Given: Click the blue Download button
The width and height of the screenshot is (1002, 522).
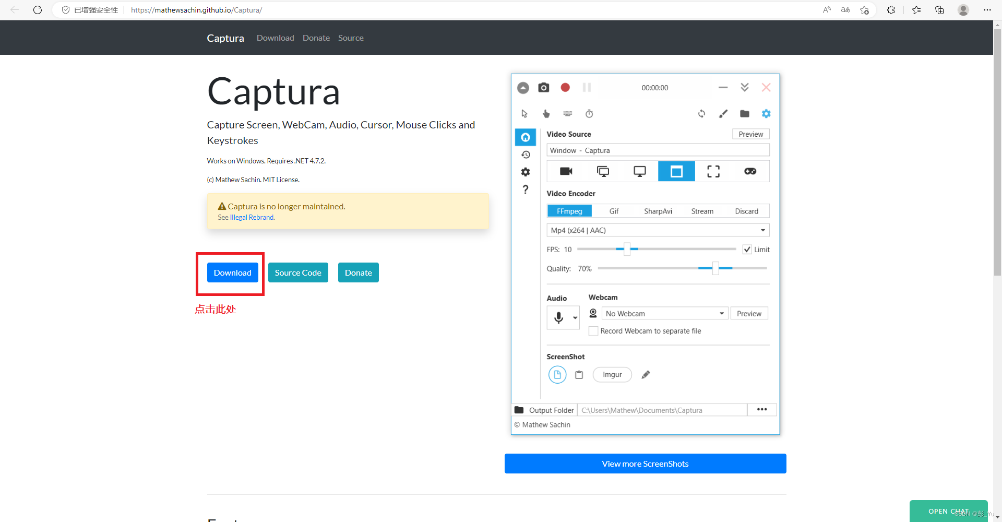Looking at the screenshot, I should (x=233, y=272).
